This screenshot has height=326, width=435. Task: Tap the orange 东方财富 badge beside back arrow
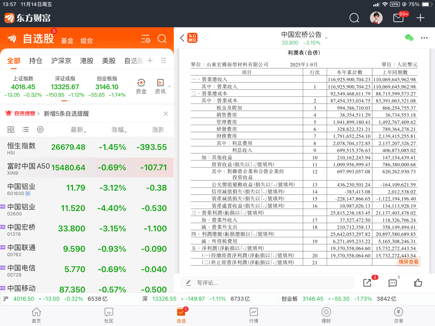(x=192, y=38)
